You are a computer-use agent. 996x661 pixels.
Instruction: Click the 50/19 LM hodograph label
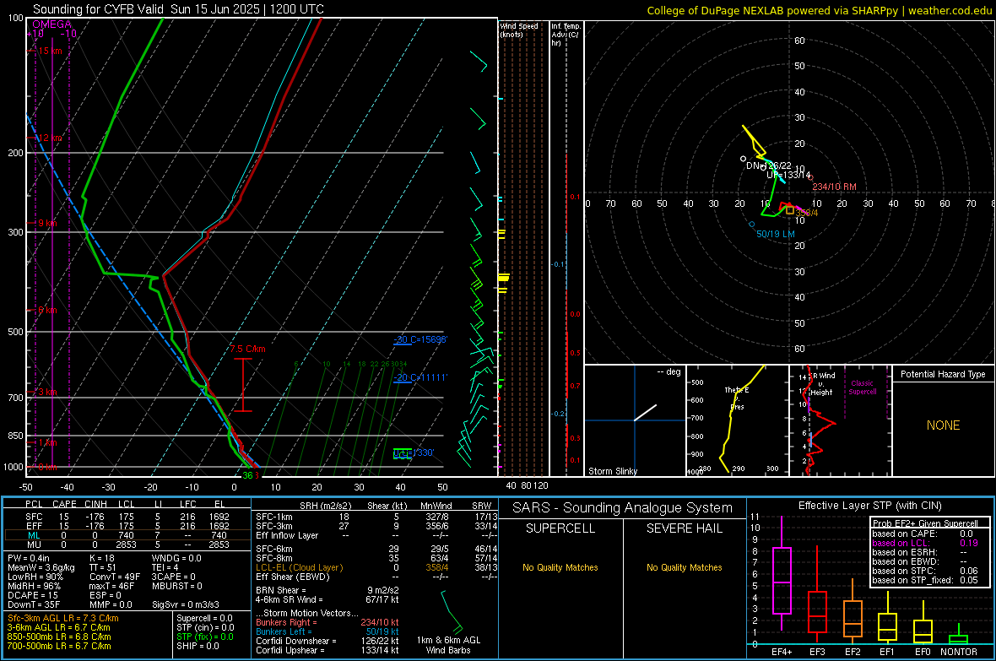click(x=776, y=234)
